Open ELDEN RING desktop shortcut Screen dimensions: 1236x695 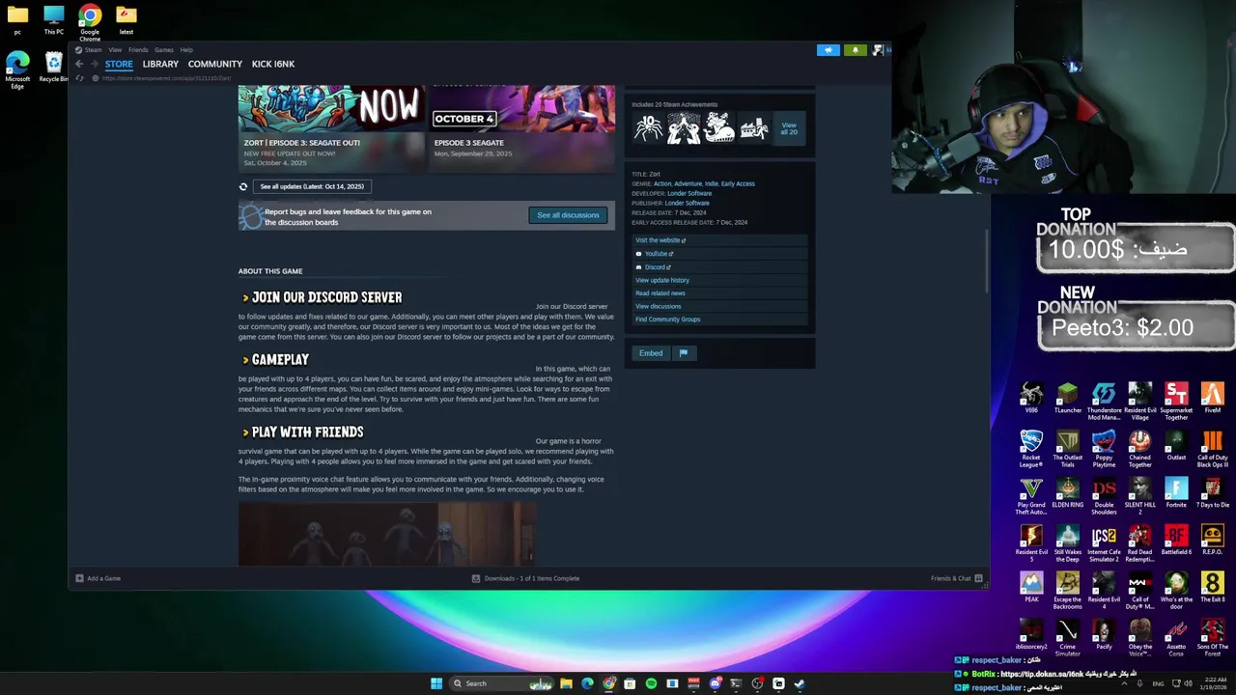(x=1067, y=492)
